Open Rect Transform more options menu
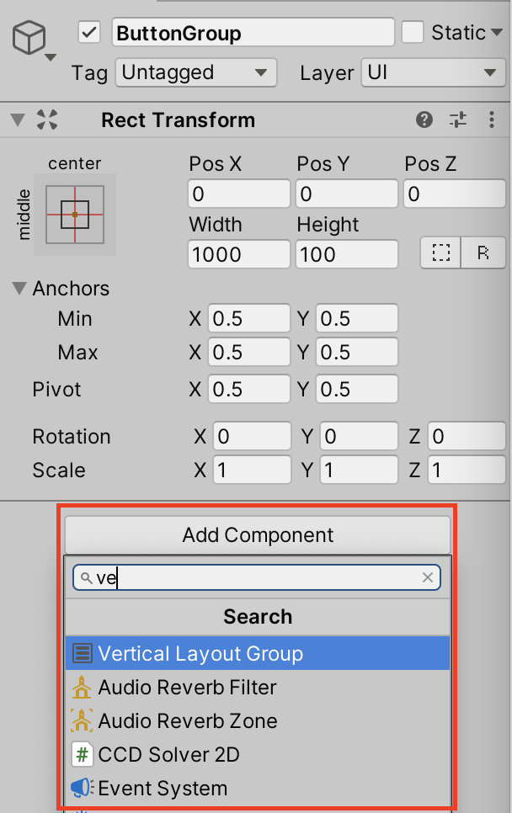 coord(492,120)
